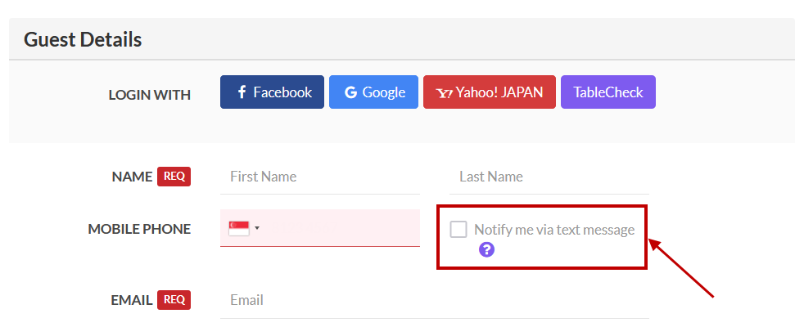804x336 pixels.
Task: Click the REQ badge beside NAME
Action: click(174, 177)
